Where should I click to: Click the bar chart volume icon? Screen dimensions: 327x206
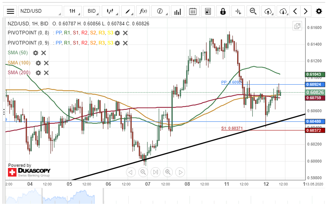tap(177, 11)
